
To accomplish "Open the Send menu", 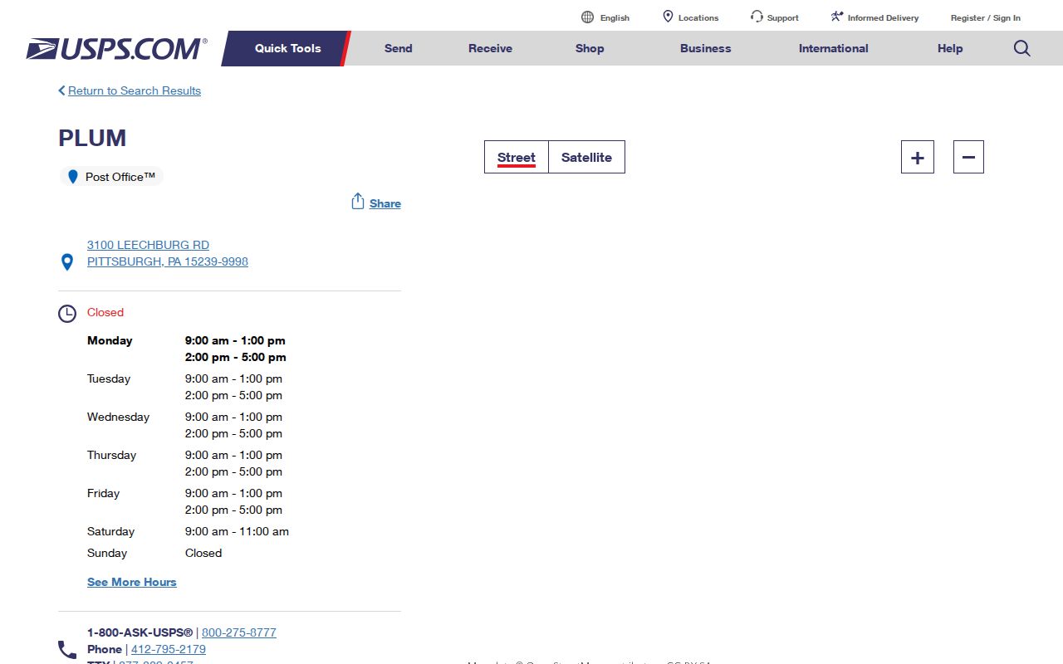I will pos(398,48).
